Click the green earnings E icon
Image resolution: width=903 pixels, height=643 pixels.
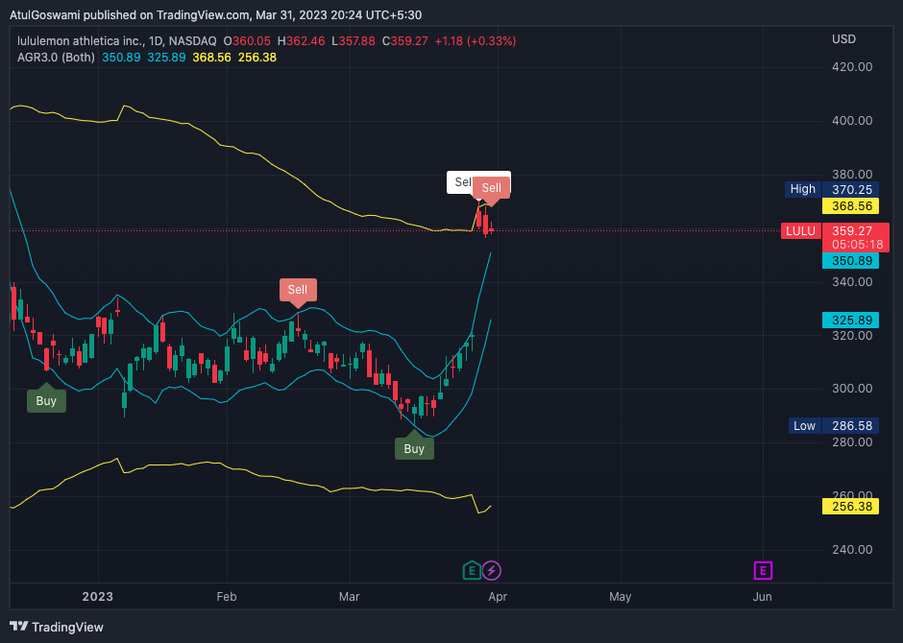(x=472, y=570)
